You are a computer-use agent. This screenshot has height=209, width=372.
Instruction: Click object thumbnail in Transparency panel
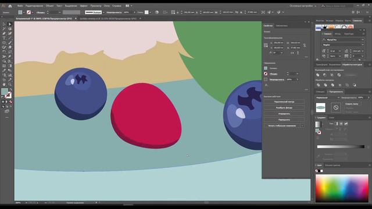pos(321,107)
